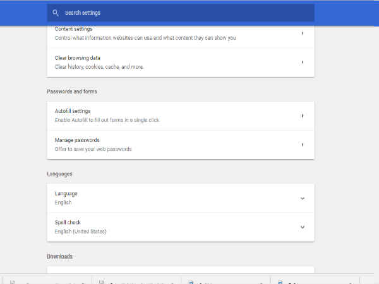Click 'Control what information websites can use' description
The height and width of the screenshot is (284, 379).
pyautogui.click(x=145, y=38)
